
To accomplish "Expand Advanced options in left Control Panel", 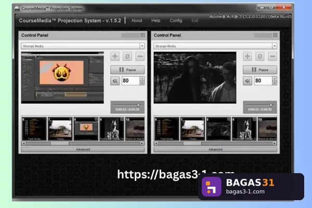I will [83, 149].
